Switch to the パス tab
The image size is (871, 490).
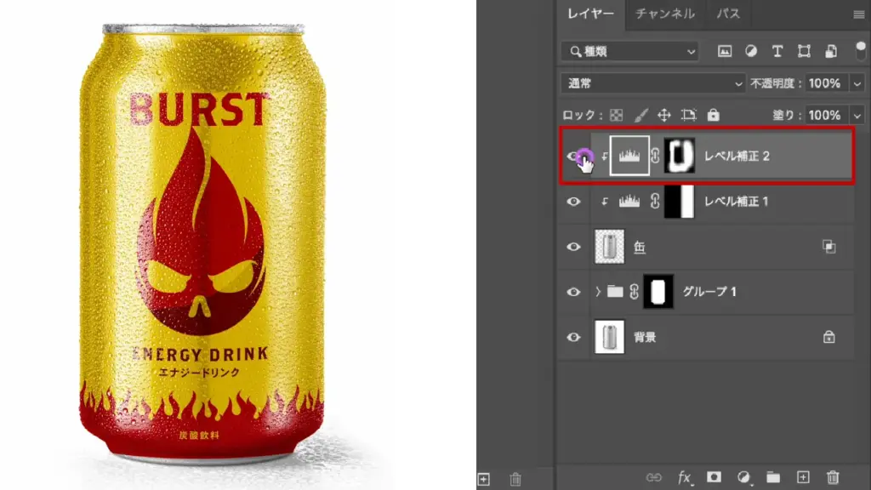727,14
